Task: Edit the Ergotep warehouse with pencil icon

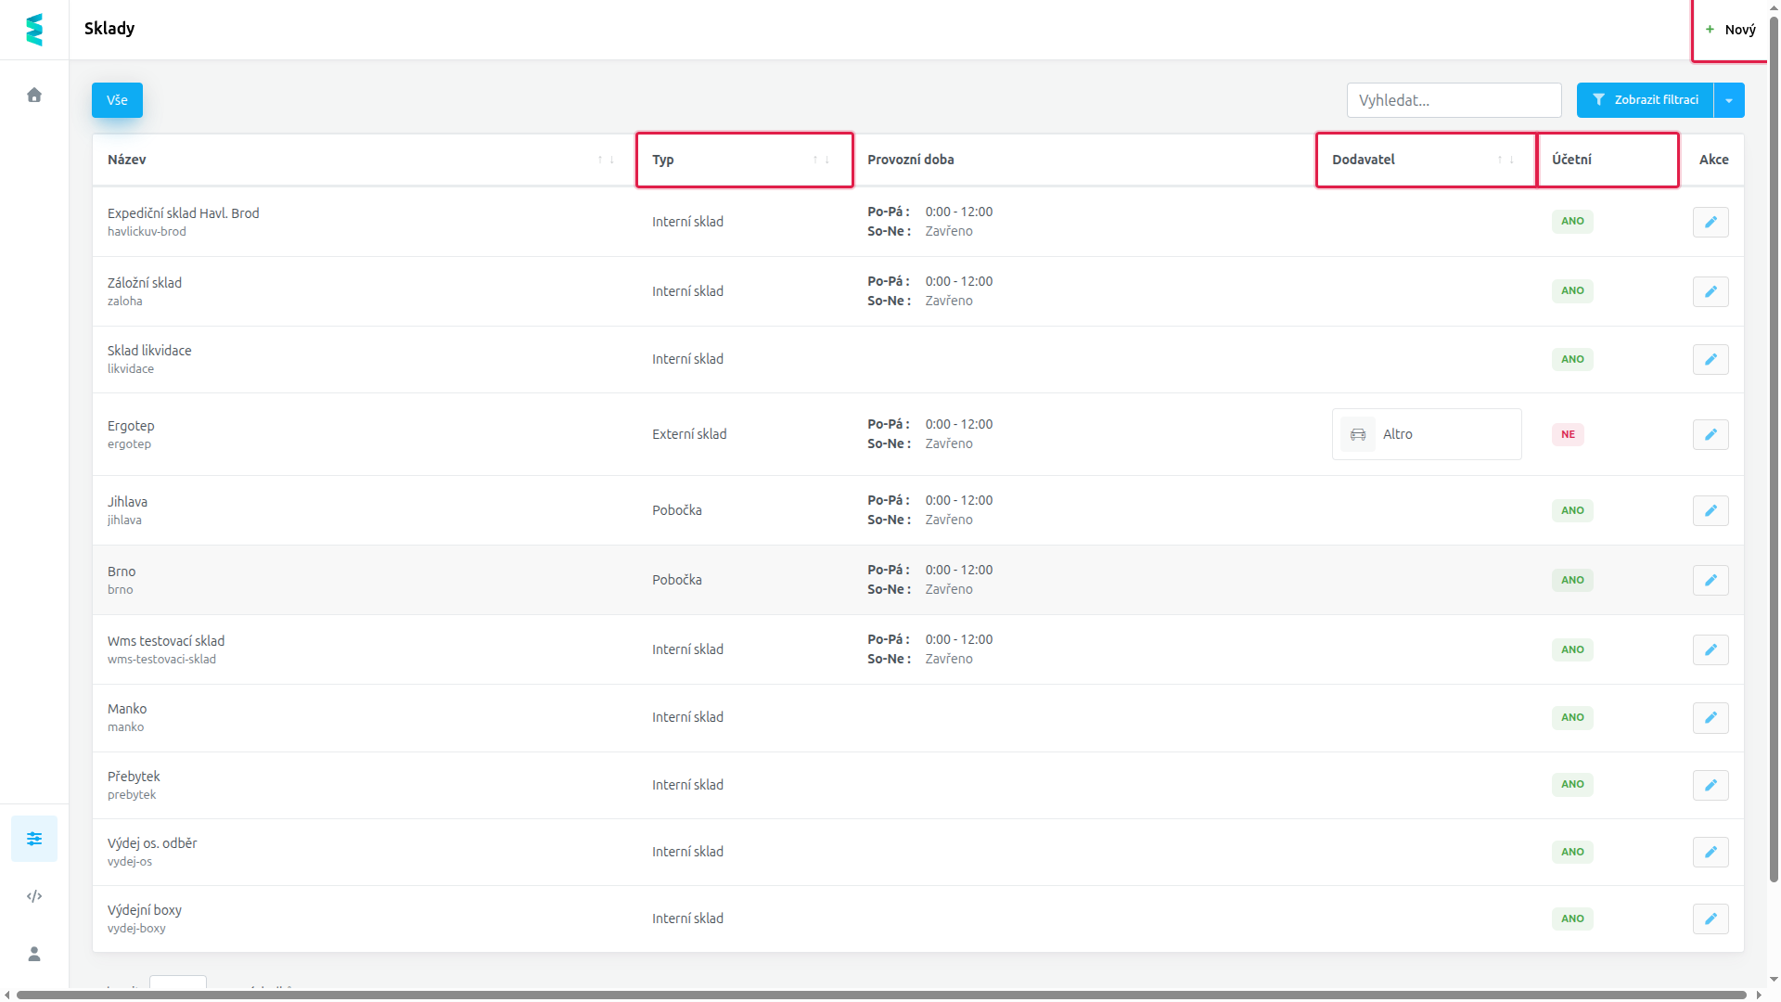Action: pyautogui.click(x=1711, y=434)
